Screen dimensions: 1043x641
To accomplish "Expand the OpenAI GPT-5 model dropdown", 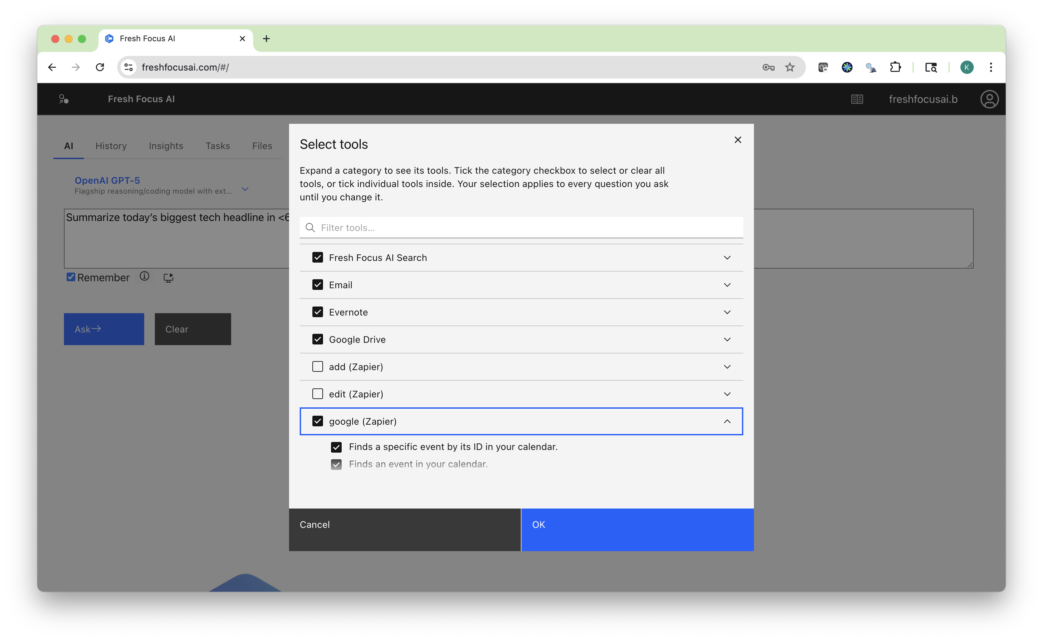I will tap(245, 189).
